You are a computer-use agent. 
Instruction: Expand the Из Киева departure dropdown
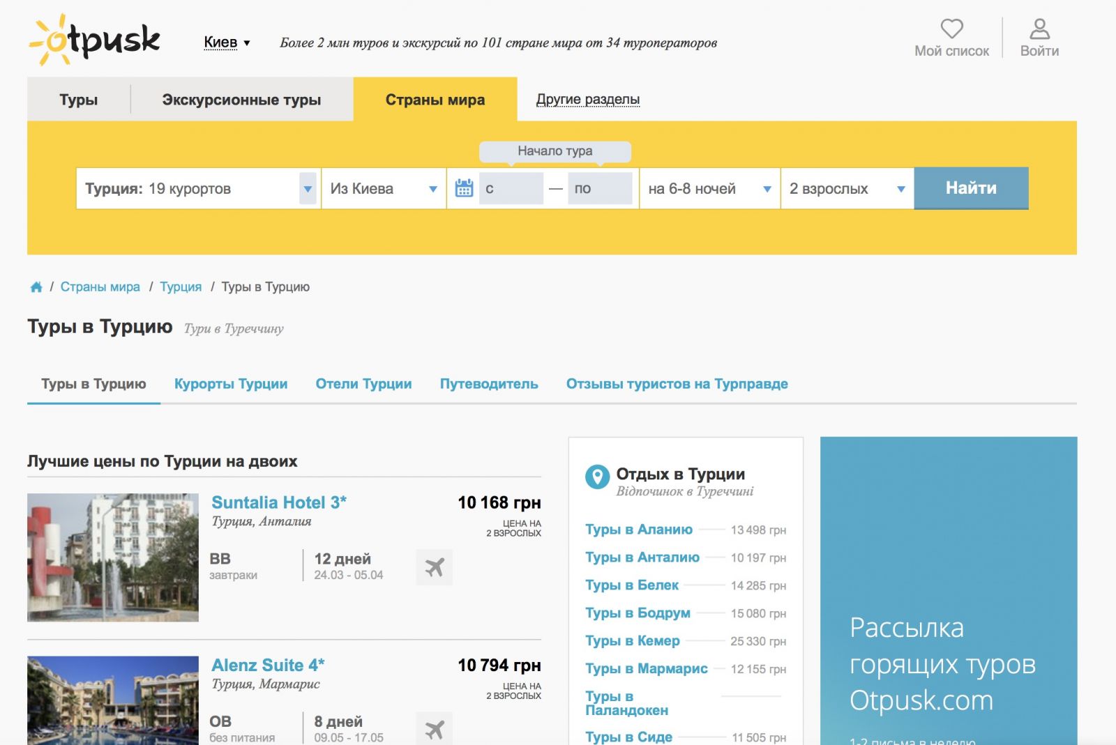(432, 189)
